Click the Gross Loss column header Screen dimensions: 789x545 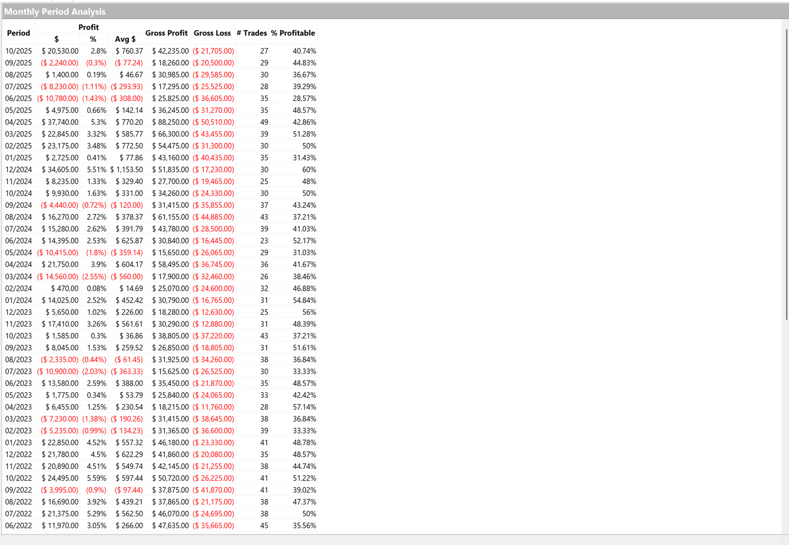click(212, 33)
